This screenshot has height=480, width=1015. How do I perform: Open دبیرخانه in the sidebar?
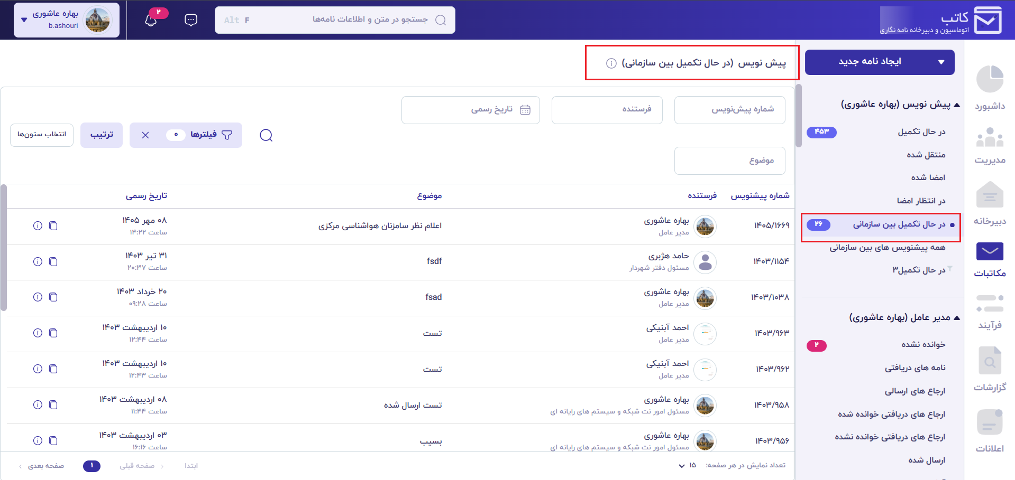(990, 203)
